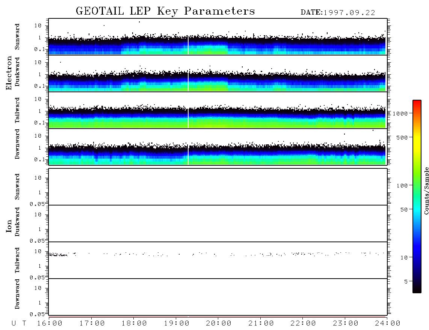Select the "18:00" time tick label

pyautogui.click(x=134, y=324)
